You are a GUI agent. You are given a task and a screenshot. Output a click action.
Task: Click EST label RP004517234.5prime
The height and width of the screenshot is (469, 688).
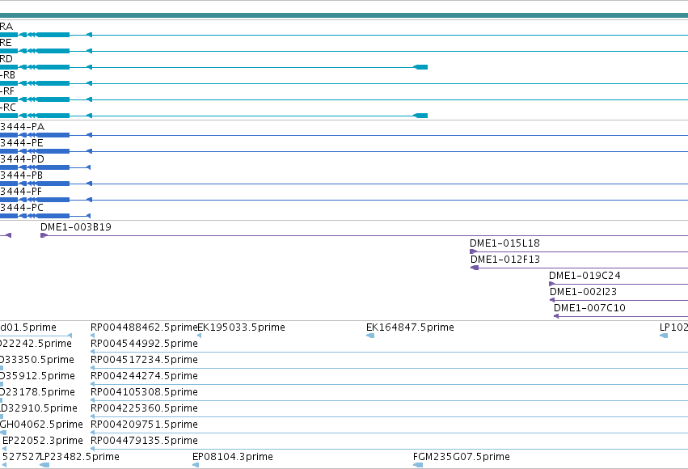(144, 360)
